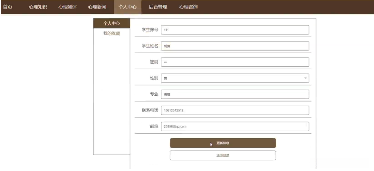Click the 退出登录 button
The height and width of the screenshot is (171, 374).
[223, 155]
